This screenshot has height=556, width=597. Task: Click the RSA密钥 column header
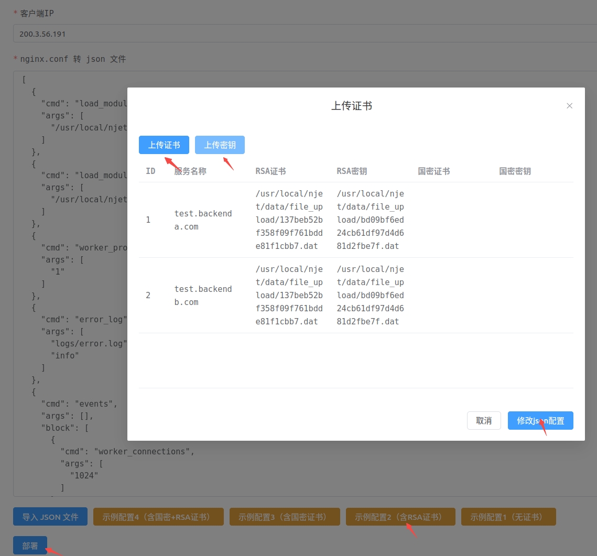[352, 171]
